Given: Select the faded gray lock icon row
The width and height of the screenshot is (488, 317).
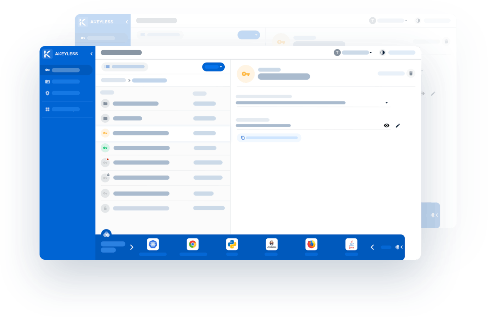Looking at the screenshot, I should (x=105, y=208).
